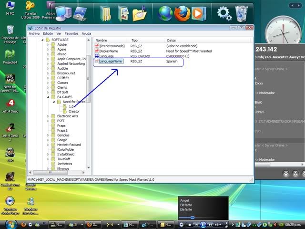Click the Nombre column header
This screenshot has width=305, height=229.
pyautogui.click(x=101, y=40)
